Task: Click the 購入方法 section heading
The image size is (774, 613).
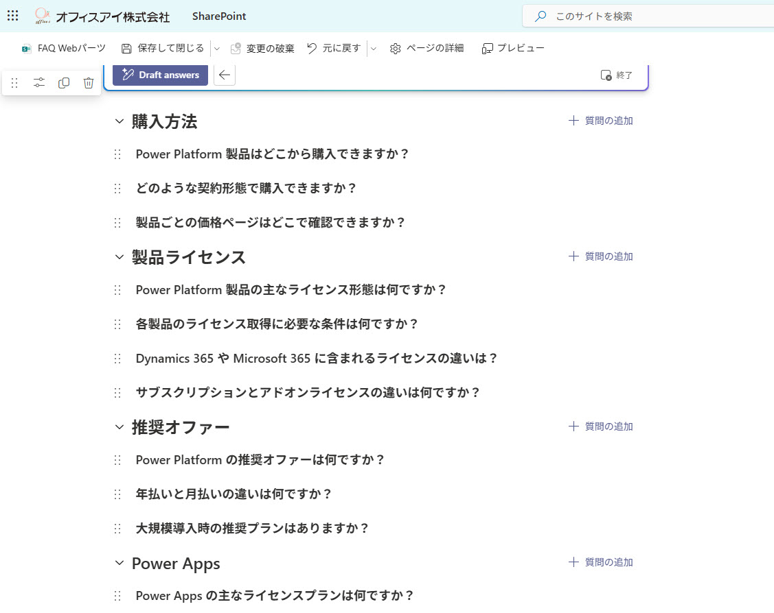Action: 164,121
